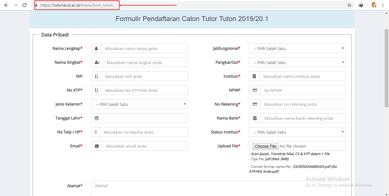Click the building icon beside Institusi
Viewport: 389px width, 196px height.
254,76
